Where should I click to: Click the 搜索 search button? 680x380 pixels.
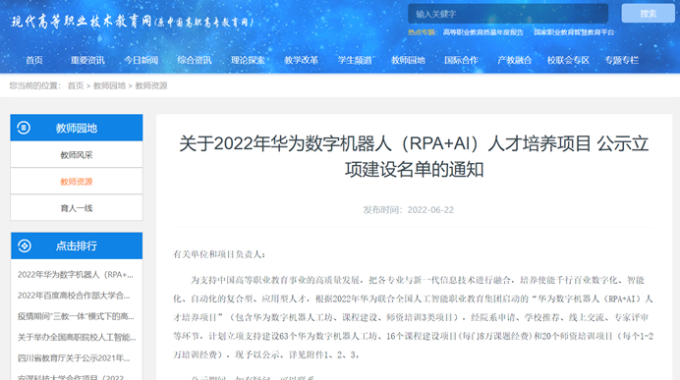[648, 14]
